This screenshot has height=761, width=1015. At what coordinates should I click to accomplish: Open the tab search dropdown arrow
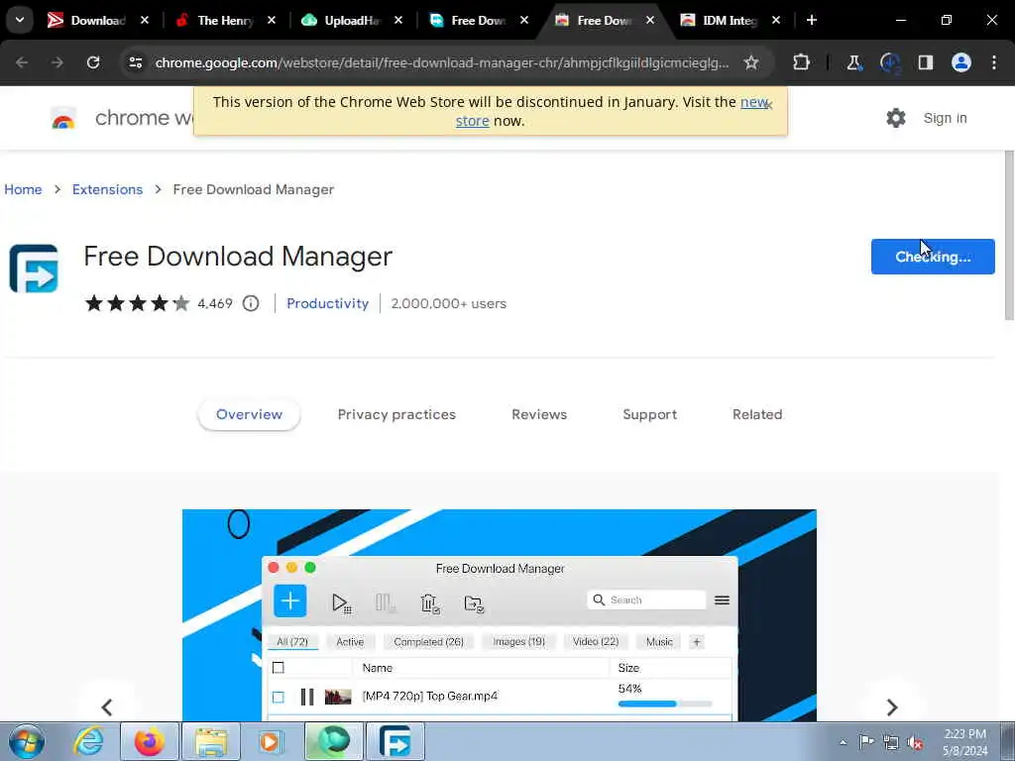coord(20,20)
